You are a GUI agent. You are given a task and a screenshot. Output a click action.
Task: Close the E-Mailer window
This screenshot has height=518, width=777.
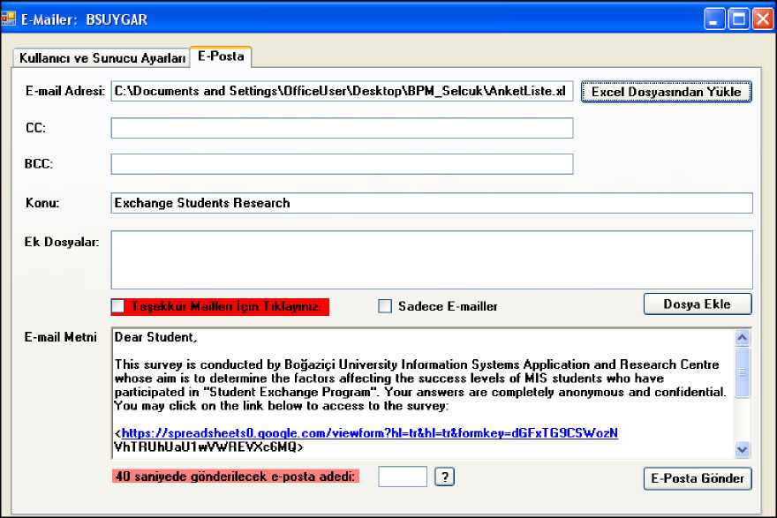pos(762,19)
